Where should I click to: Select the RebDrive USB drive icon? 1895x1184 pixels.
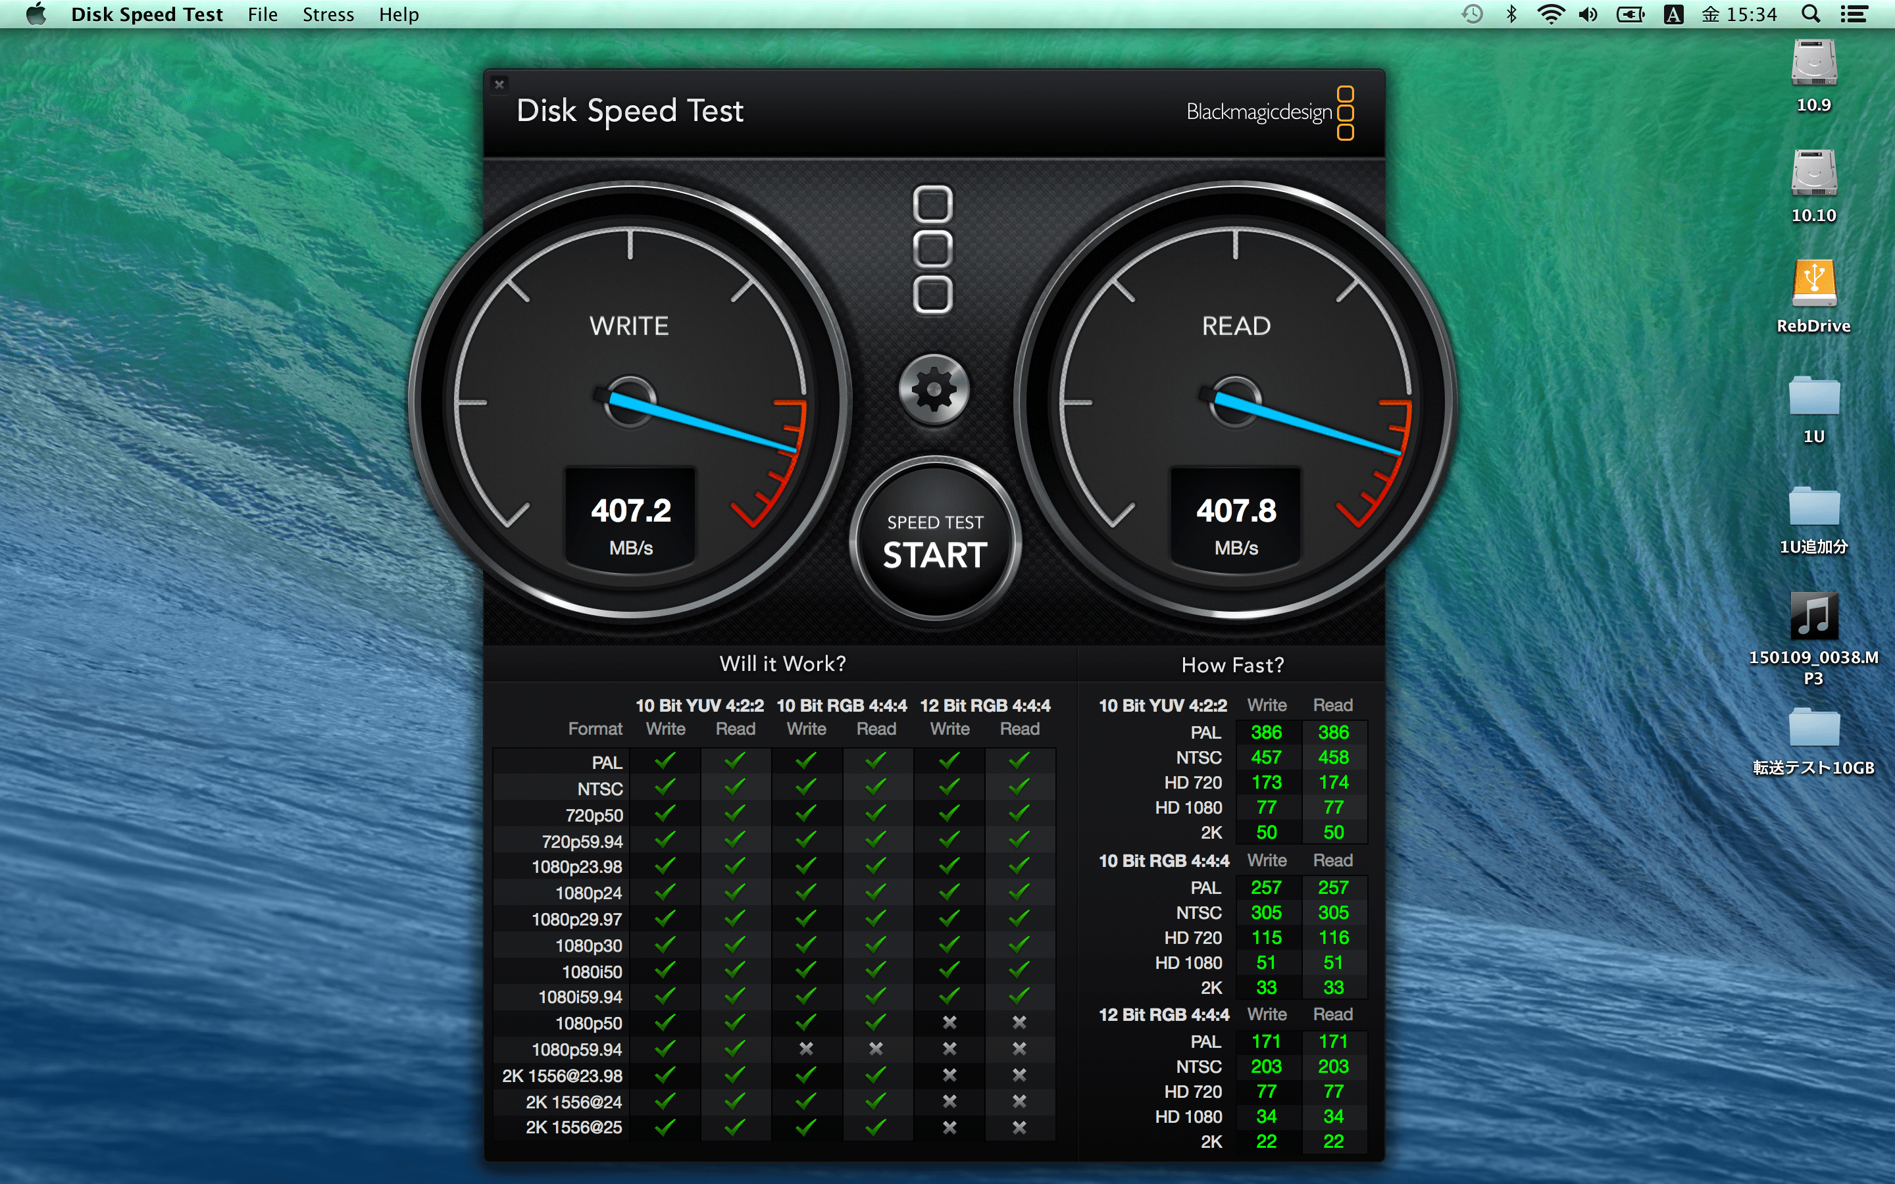point(1813,284)
